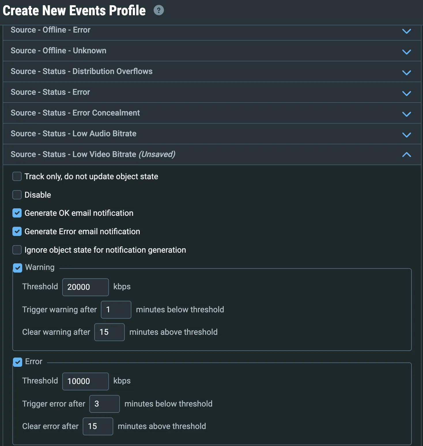The height and width of the screenshot is (446, 423).
Task: Click the Low Video Bitrate (Unsaved) title
Action: click(x=93, y=154)
